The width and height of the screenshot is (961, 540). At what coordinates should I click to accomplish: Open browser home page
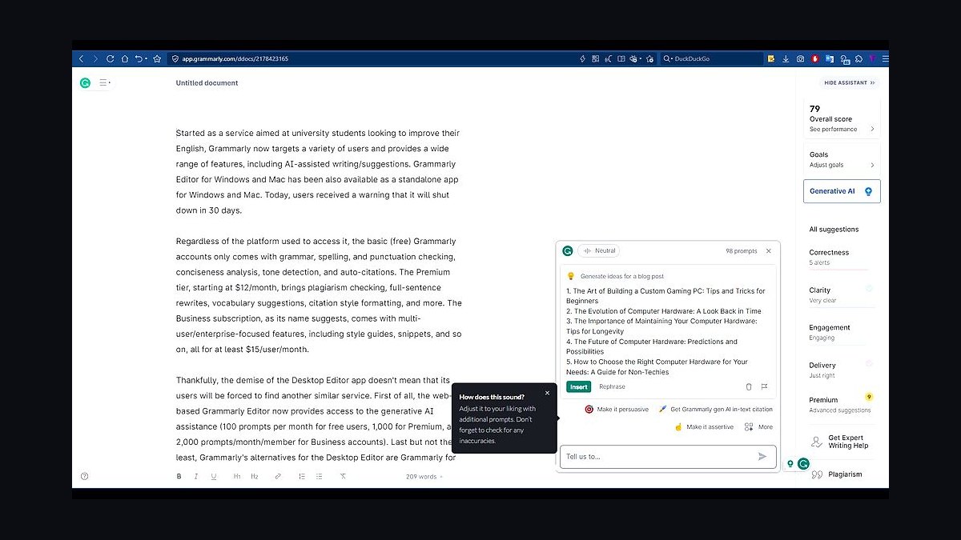point(124,58)
